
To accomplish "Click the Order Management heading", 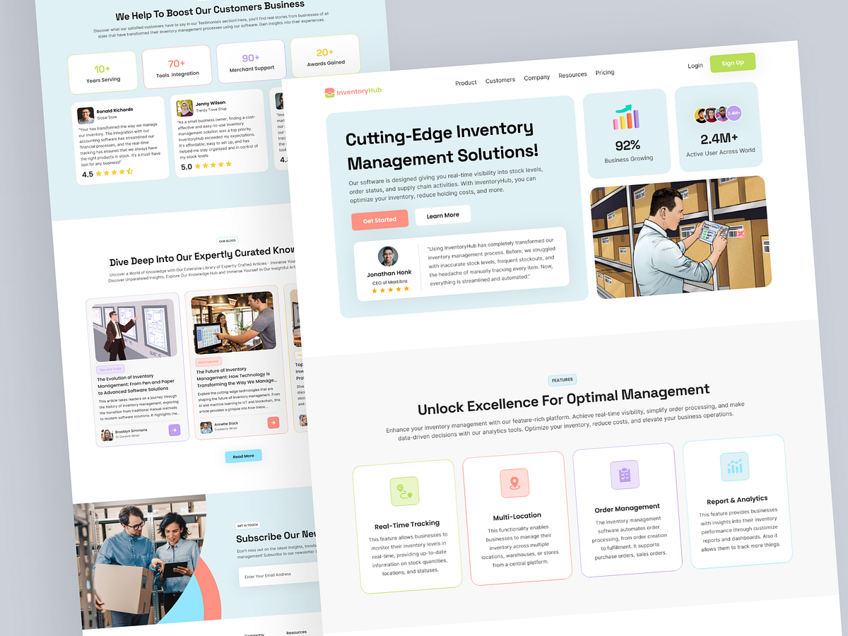I will (x=628, y=507).
